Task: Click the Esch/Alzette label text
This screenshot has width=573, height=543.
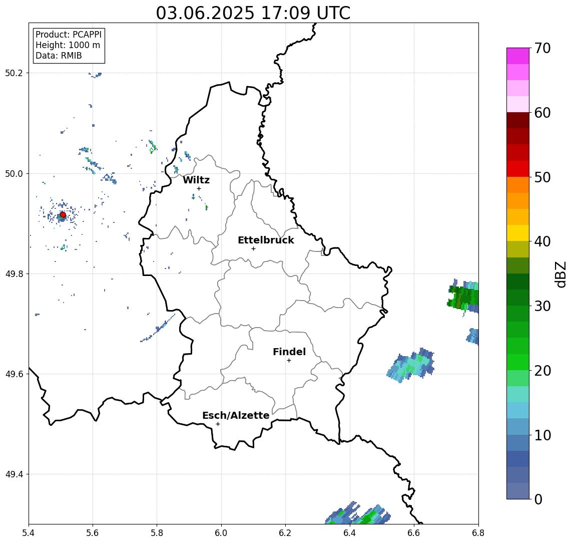Action: click(236, 416)
